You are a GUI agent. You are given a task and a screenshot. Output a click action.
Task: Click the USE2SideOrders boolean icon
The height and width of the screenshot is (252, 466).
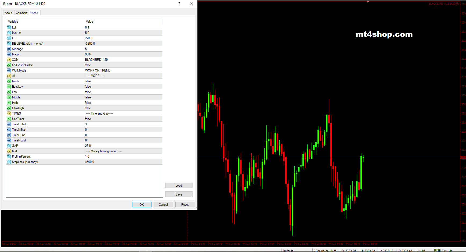[x=9, y=65]
